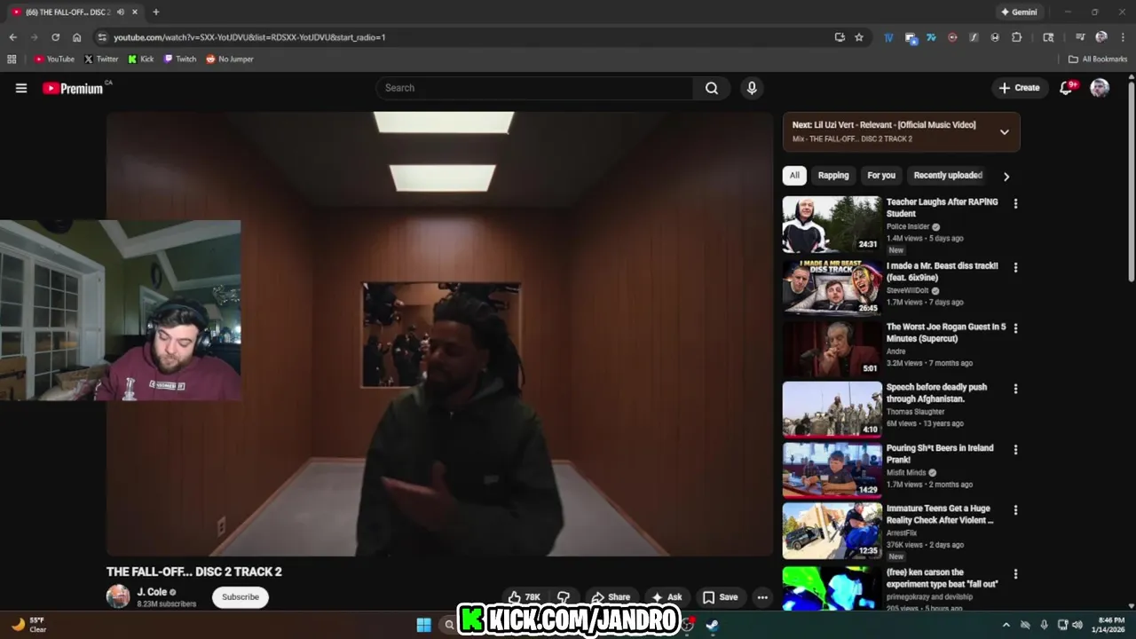1136x639 pixels.
Task: Open a new Chrome tab
Action: 155,12
